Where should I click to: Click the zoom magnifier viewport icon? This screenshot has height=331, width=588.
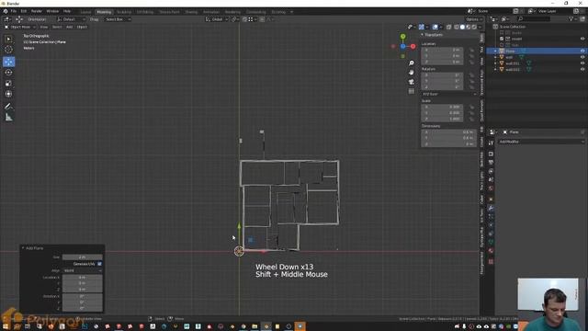[412, 63]
